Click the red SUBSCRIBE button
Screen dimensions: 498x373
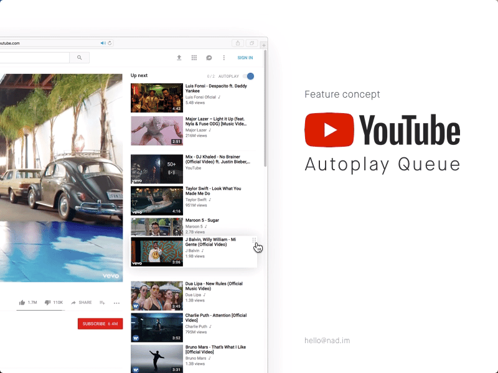(100, 324)
